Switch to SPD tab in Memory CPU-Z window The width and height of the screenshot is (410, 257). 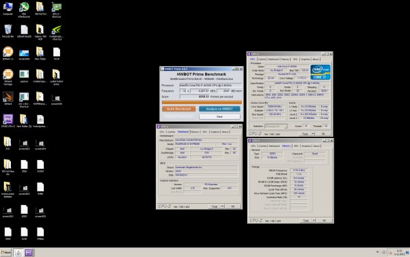point(296,146)
